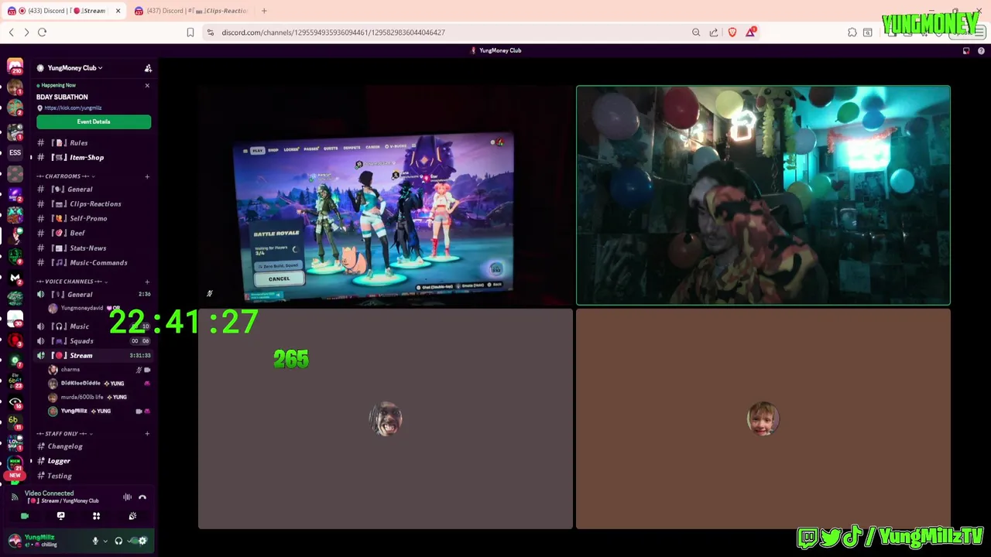Open input device options arrow beside mic

click(x=106, y=541)
